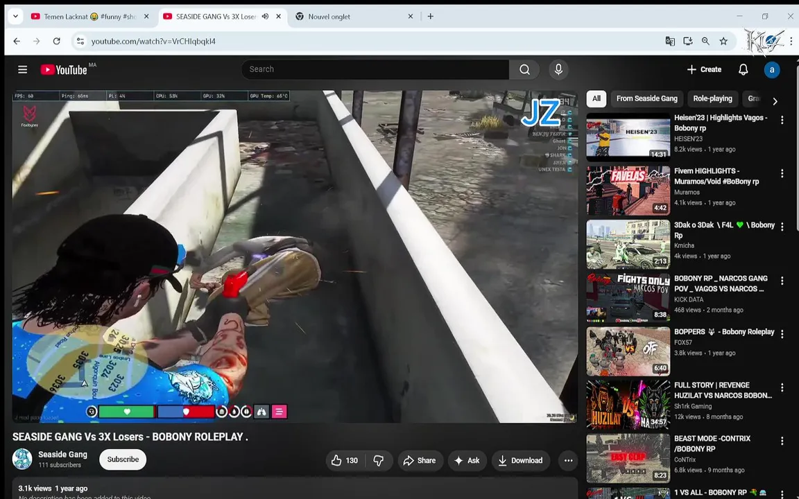
Task: Close the SEASIDE GANG tab
Action: (x=278, y=17)
